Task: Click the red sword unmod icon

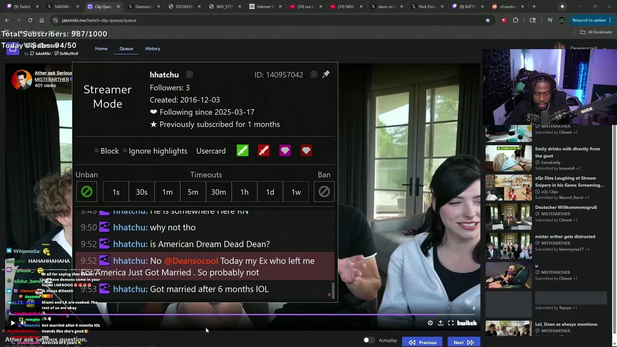Action: 264,151
